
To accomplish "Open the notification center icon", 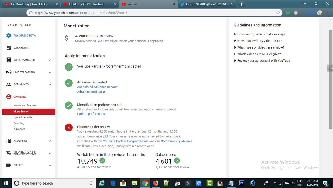I will 326,183.
